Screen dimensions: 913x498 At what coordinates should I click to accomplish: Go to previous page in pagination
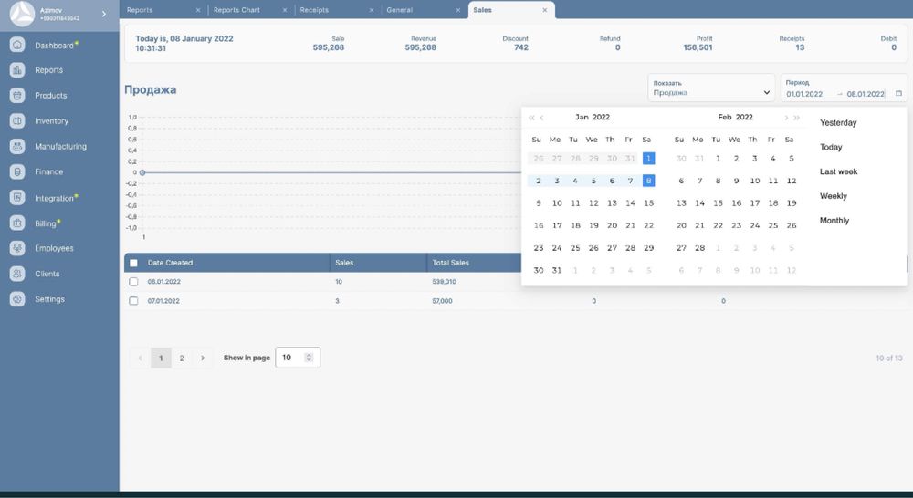141,358
